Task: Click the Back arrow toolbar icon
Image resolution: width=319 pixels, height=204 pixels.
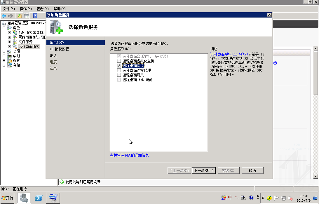Action: [4, 16]
